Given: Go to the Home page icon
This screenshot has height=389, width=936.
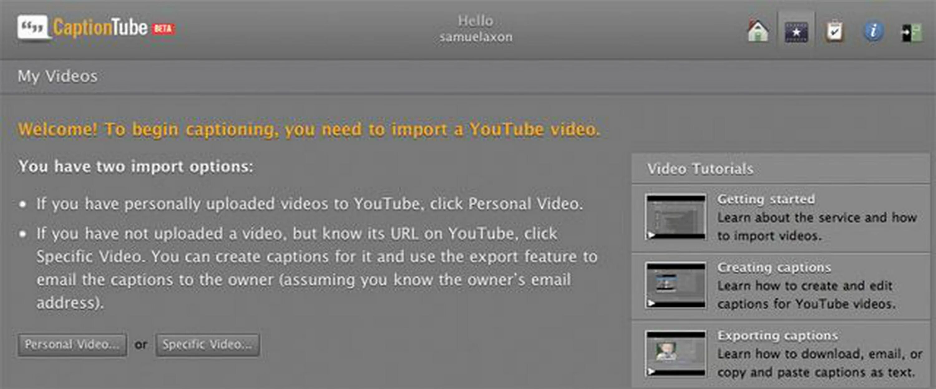Looking at the screenshot, I should coord(758,31).
